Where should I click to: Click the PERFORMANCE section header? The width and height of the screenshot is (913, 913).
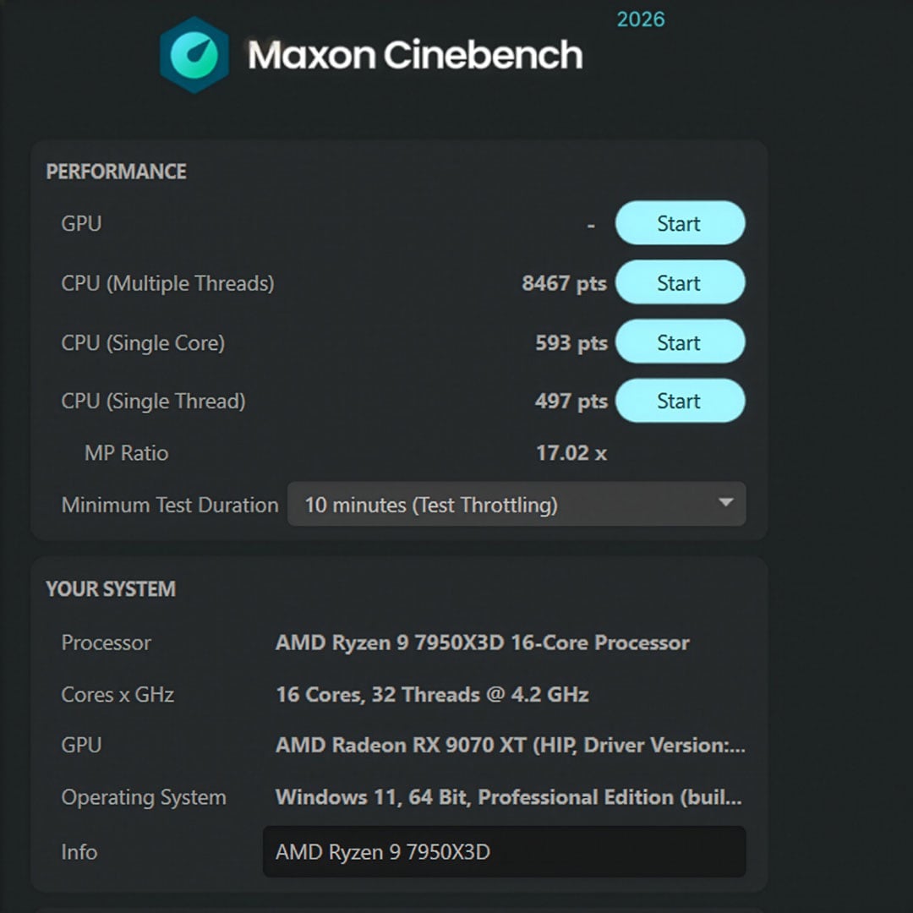(x=116, y=172)
